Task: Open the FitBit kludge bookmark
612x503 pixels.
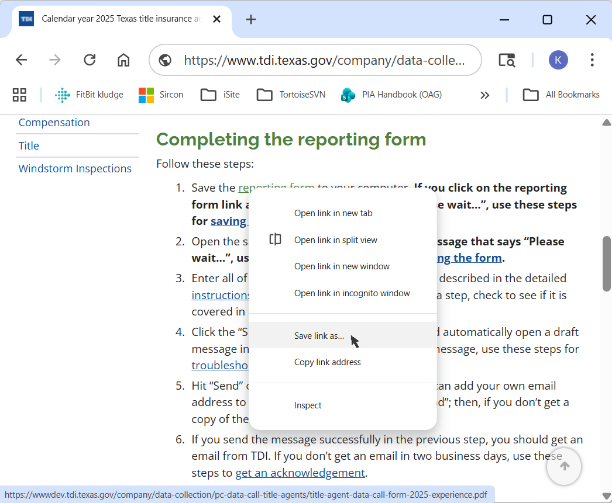Action: click(89, 95)
